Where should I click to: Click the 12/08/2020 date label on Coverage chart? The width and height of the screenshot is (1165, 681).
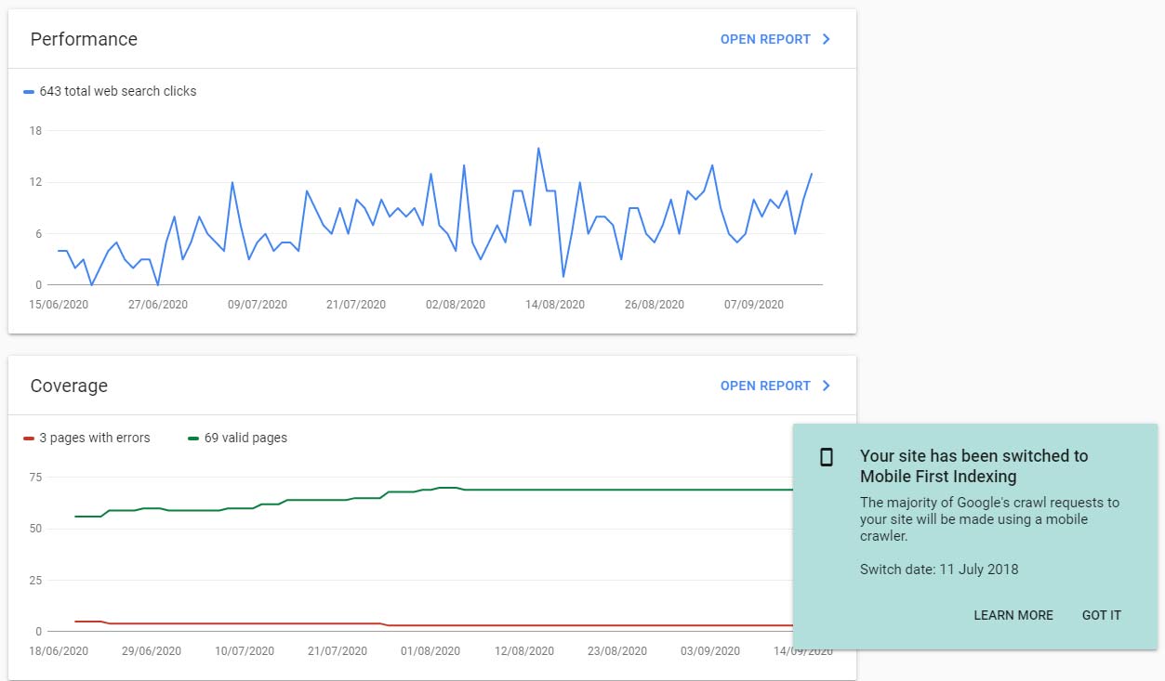point(524,650)
